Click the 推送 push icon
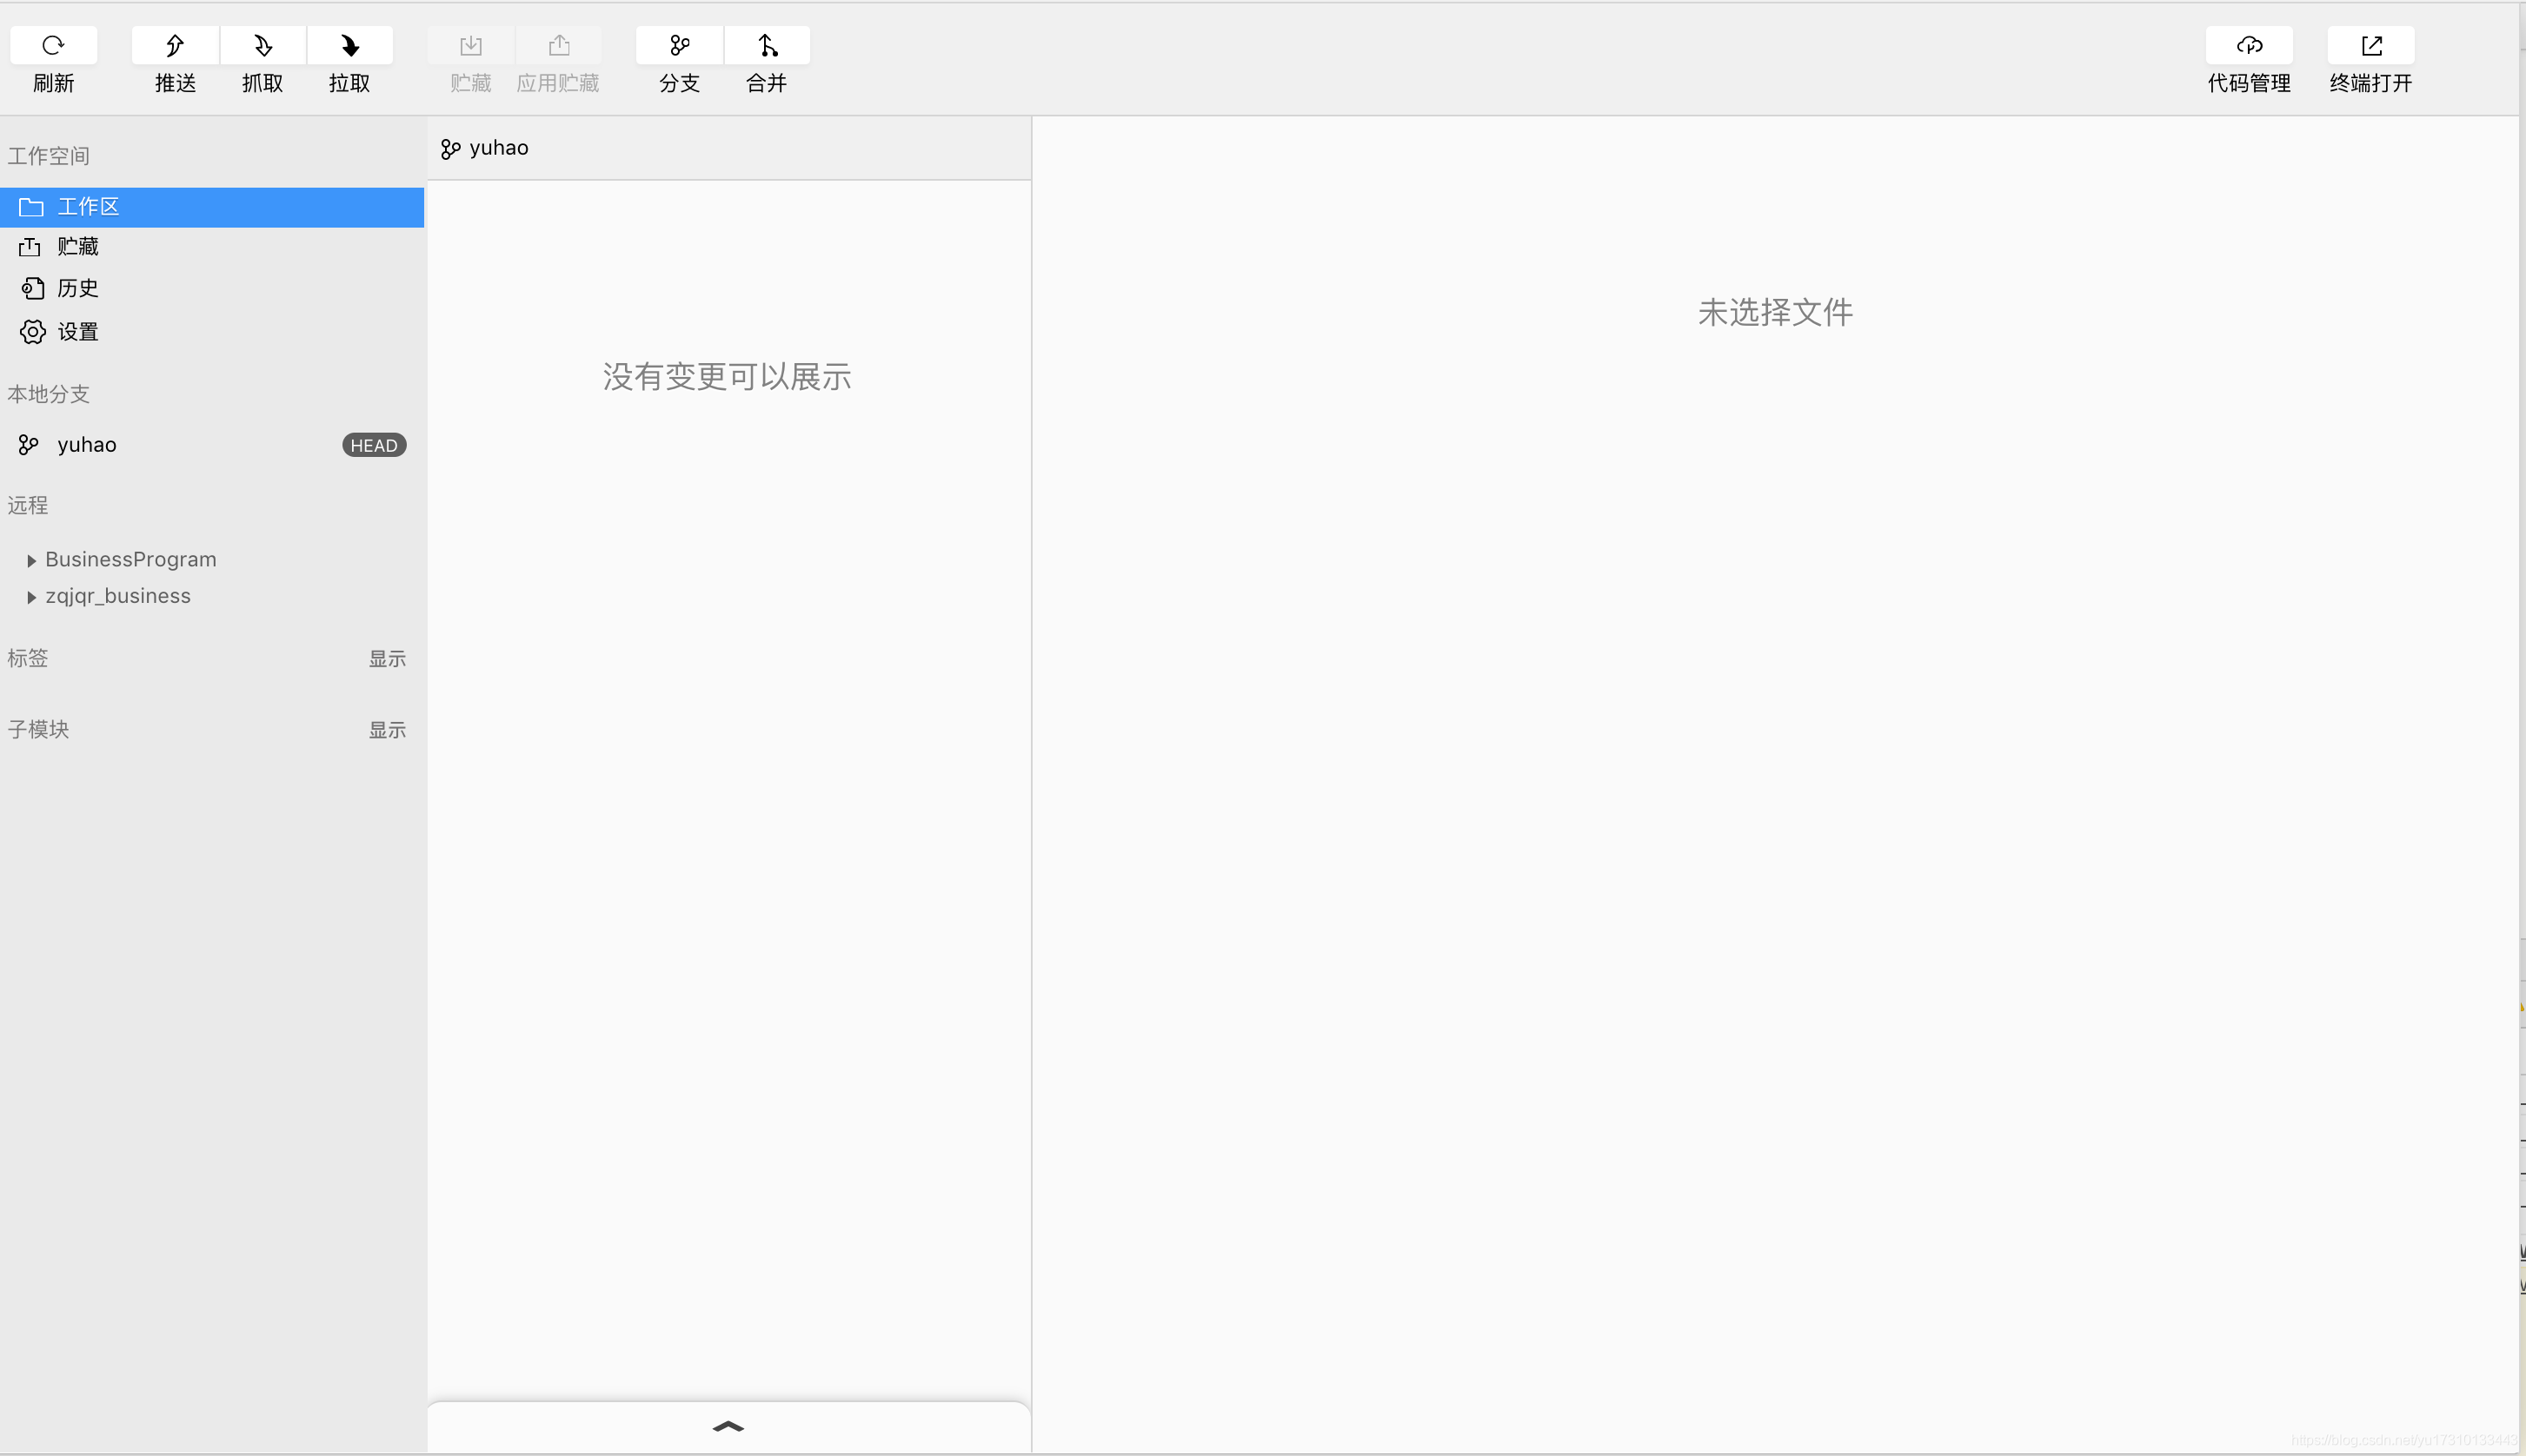 click(175, 45)
